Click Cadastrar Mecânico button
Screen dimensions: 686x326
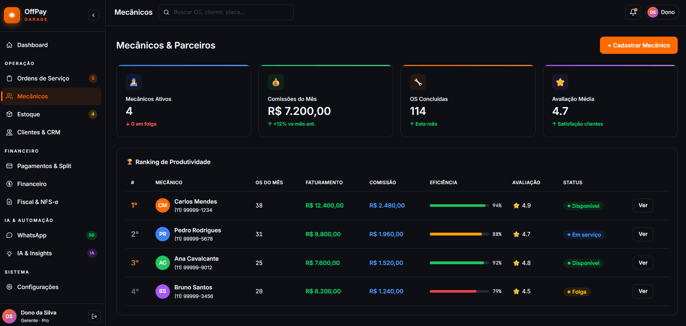[x=638, y=45]
